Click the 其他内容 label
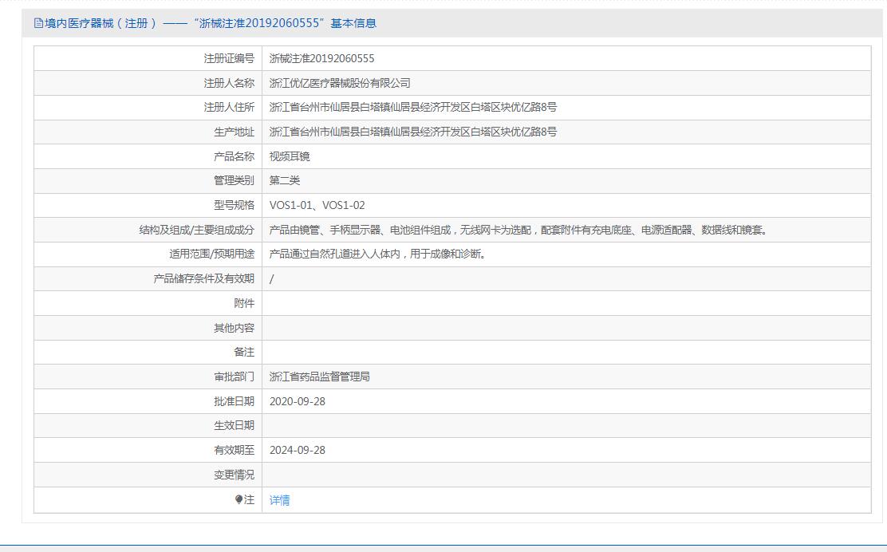887x552 pixels. 235,328
